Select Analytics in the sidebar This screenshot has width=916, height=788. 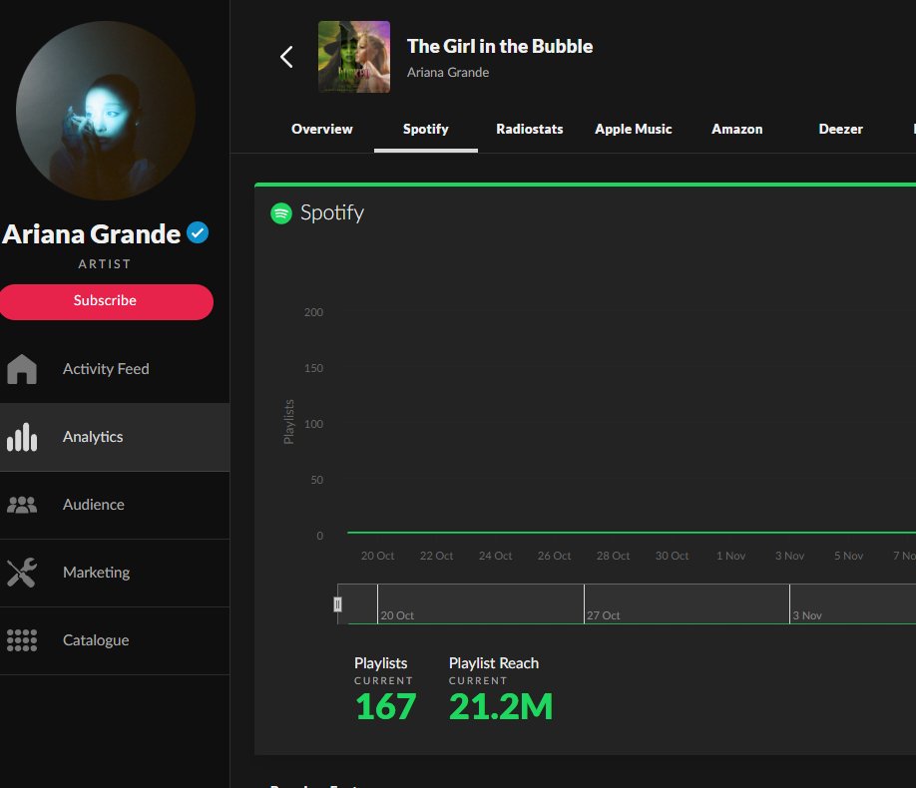click(115, 437)
